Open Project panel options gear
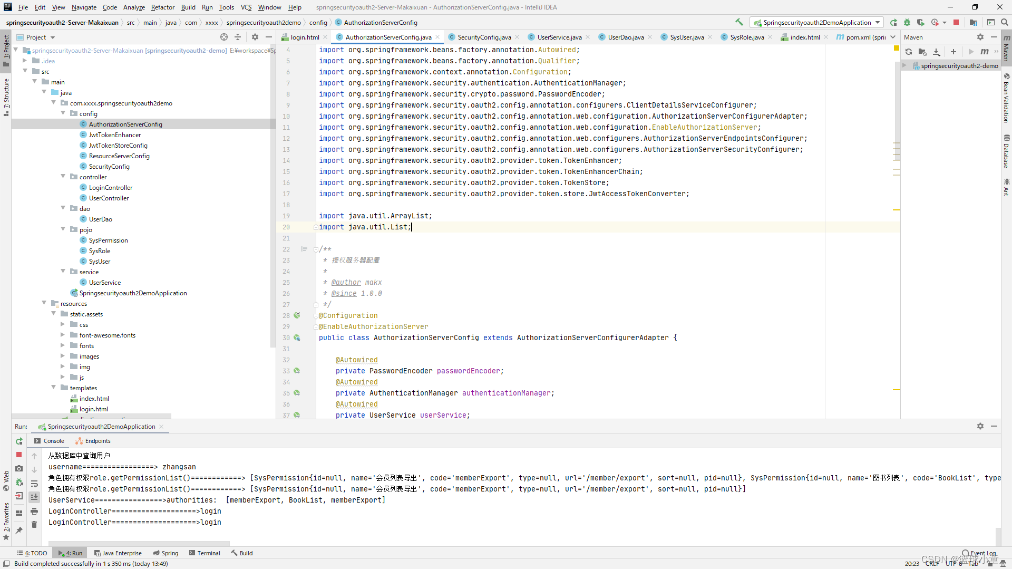 point(255,37)
